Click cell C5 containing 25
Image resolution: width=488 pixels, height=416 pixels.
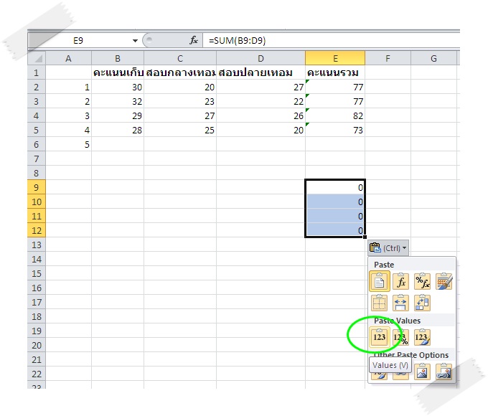click(x=180, y=130)
